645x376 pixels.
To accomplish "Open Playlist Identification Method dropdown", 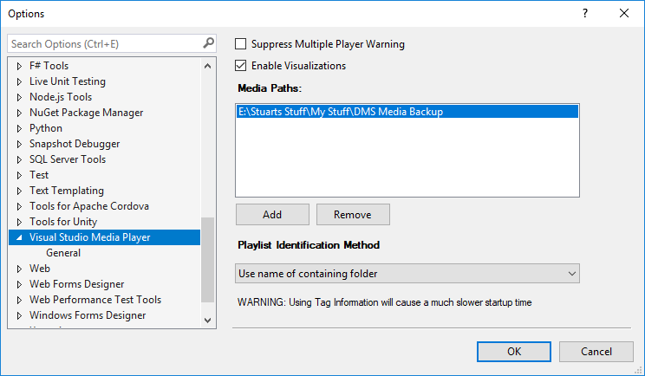I will 407,274.
